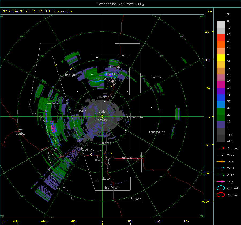Click the dBZ legend heading
The width and height of the screenshot is (241, 225).
point(227,14)
